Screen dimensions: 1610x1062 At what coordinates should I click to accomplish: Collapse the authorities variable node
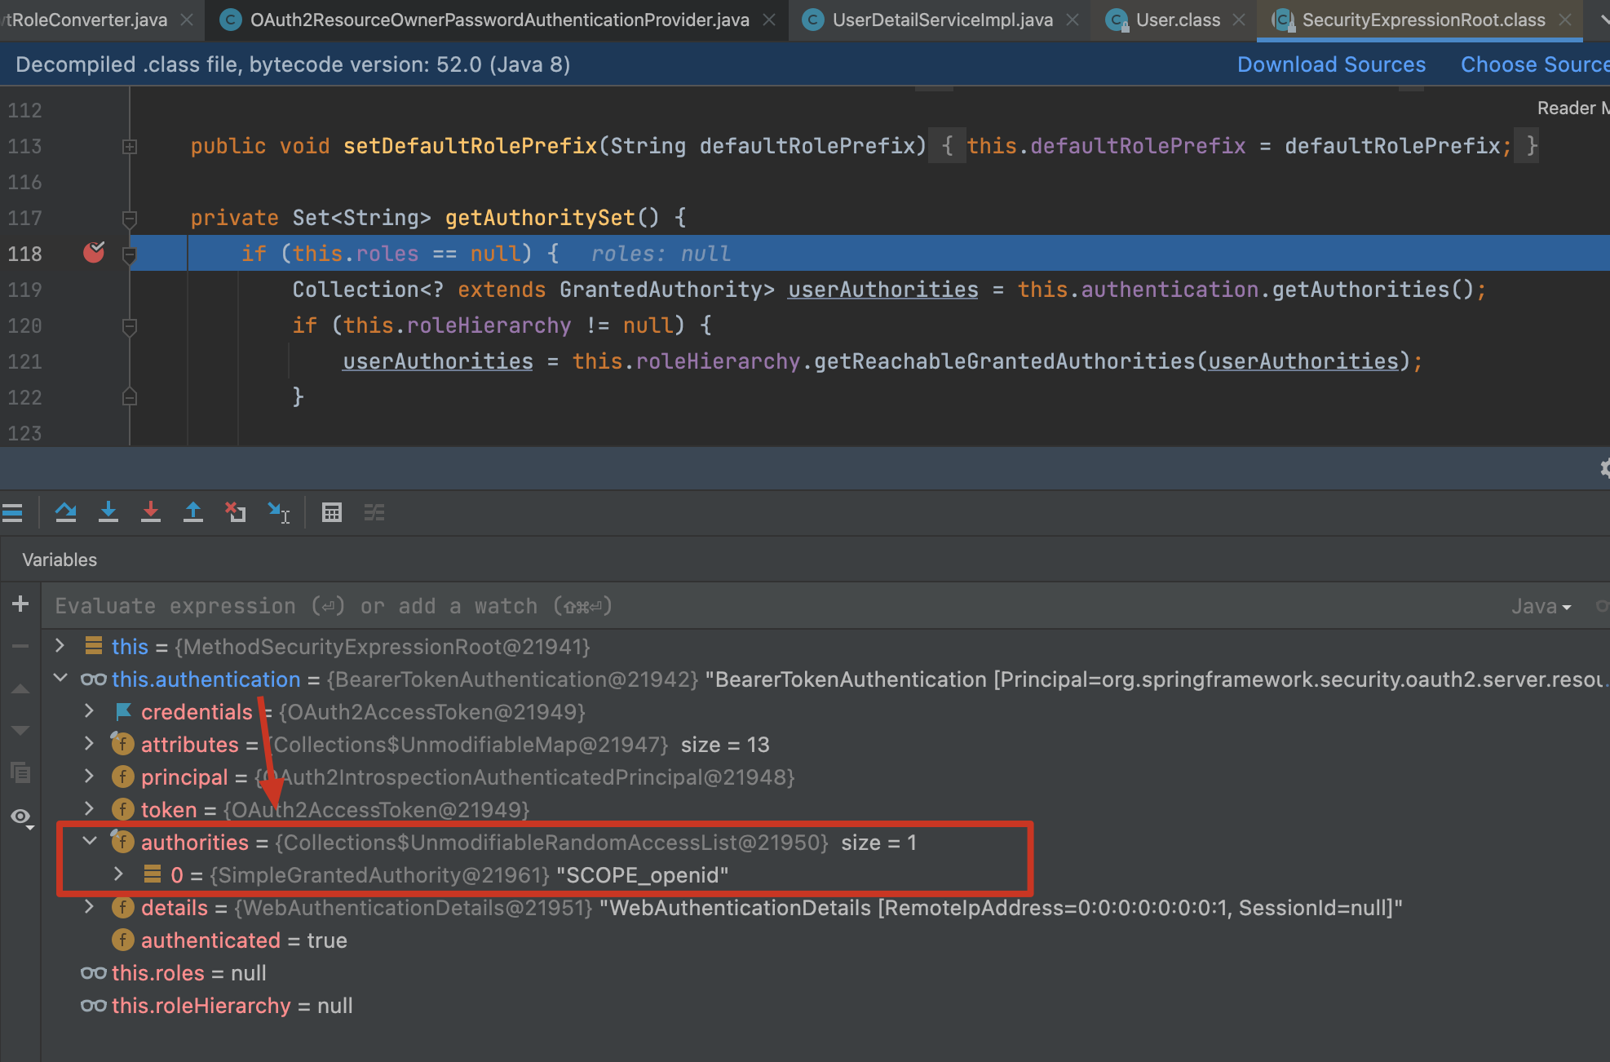coord(90,841)
